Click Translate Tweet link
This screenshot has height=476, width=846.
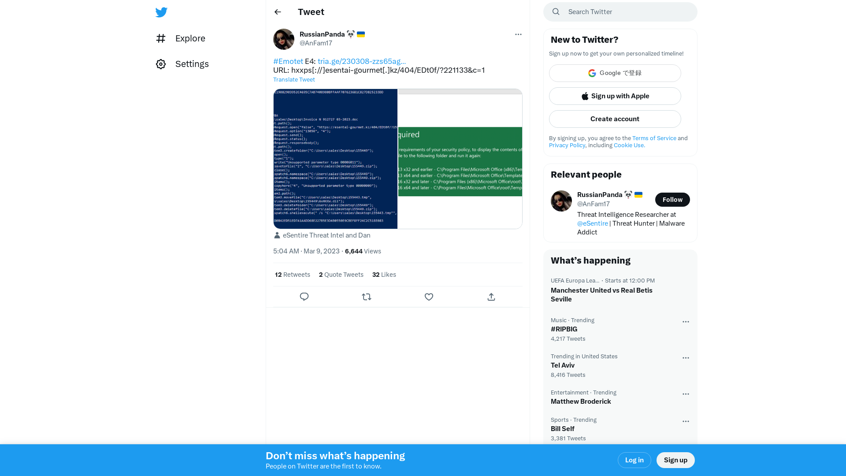click(294, 79)
